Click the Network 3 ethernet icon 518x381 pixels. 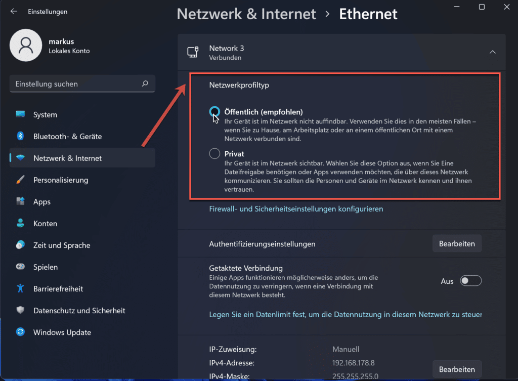[x=193, y=52]
